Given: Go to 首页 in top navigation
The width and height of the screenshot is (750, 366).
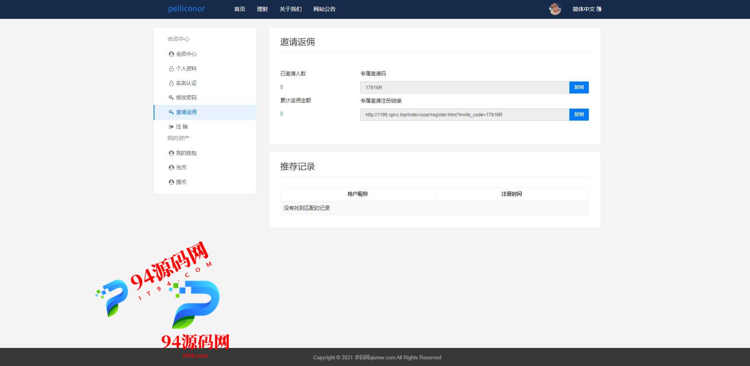Looking at the screenshot, I should click(x=240, y=9).
